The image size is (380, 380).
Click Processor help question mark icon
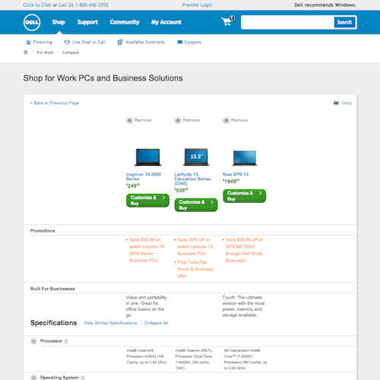[66, 341]
